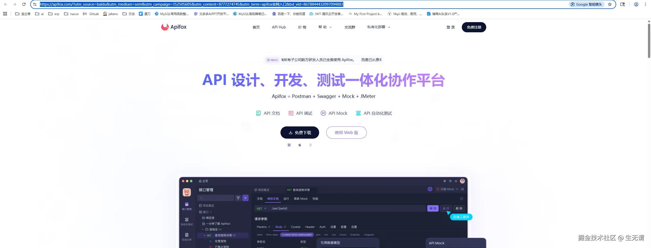Click the page vertical scrollbar thumb
651x248 pixels.
point(649,41)
